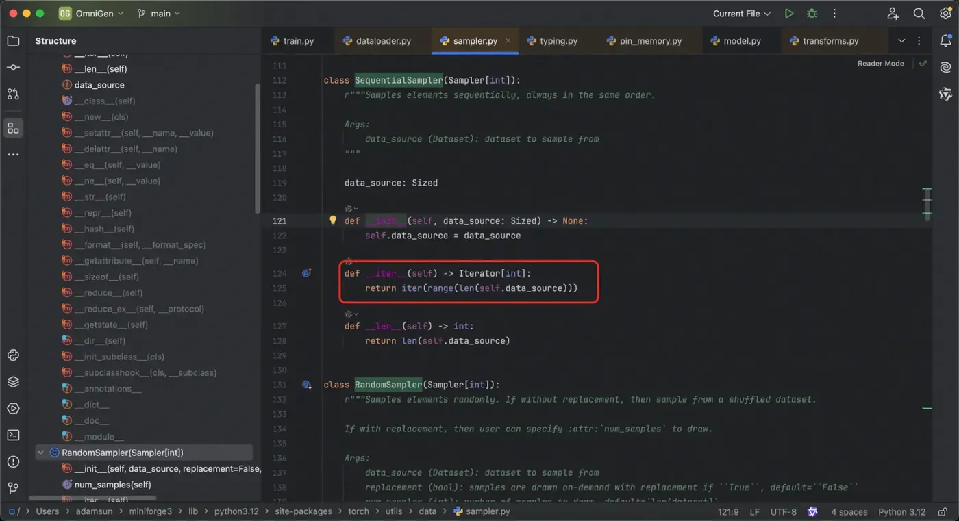Select num_samples(self) in Structure
The height and width of the screenshot is (521, 959).
click(x=112, y=485)
